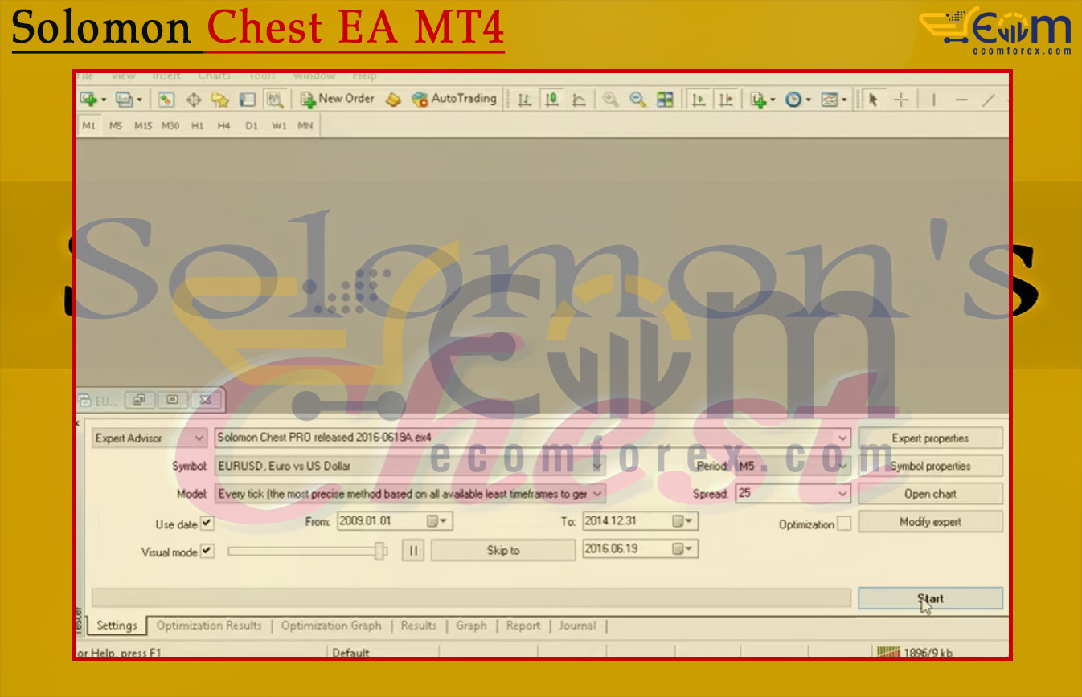Pause the visual mode backtest
The width and height of the screenshot is (1082, 697).
point(413,551)
